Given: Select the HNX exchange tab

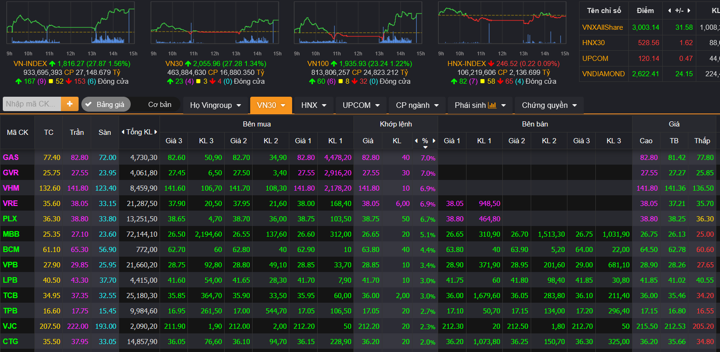Looking at the screenshot, I should 314,106.
